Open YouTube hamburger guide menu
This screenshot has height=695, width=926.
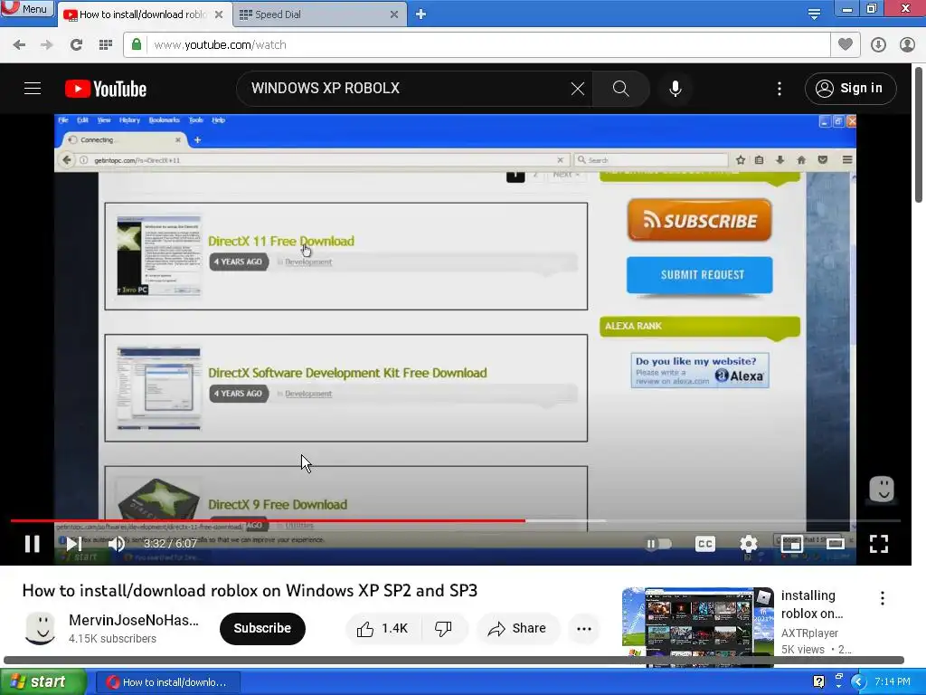(33, 89)
